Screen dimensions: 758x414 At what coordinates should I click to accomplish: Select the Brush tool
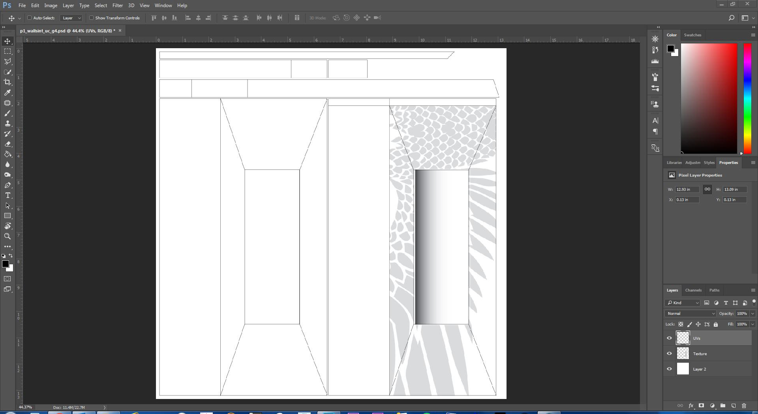pyautogui.click(x=8, y=113)
